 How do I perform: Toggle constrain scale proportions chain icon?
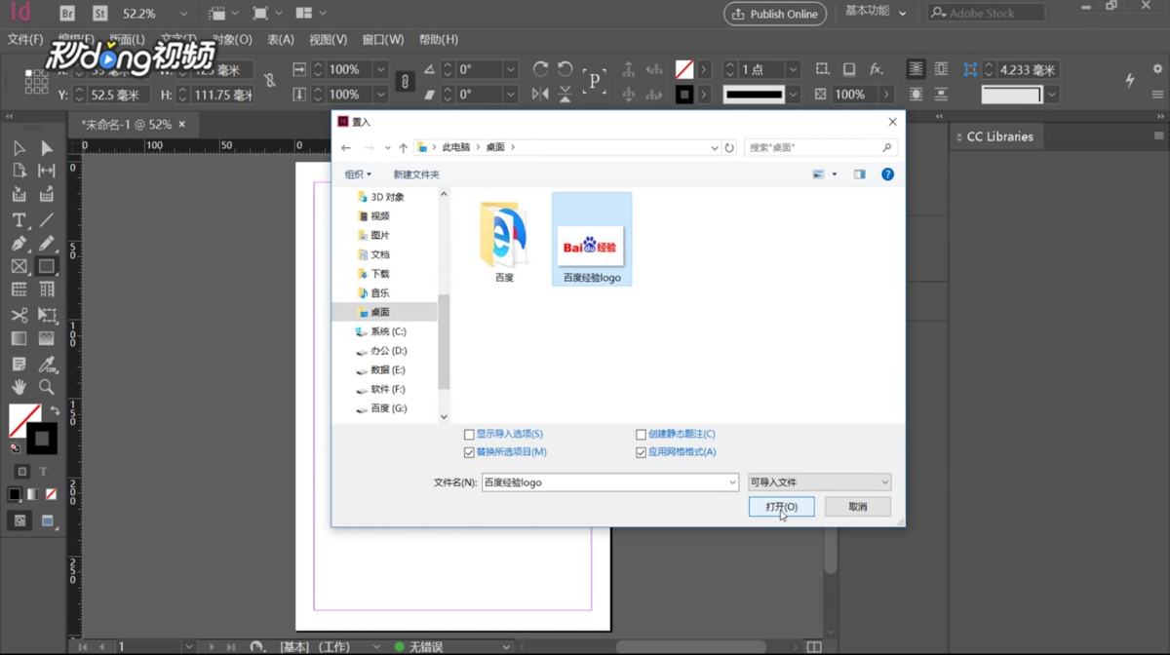(x=405, y=82)
